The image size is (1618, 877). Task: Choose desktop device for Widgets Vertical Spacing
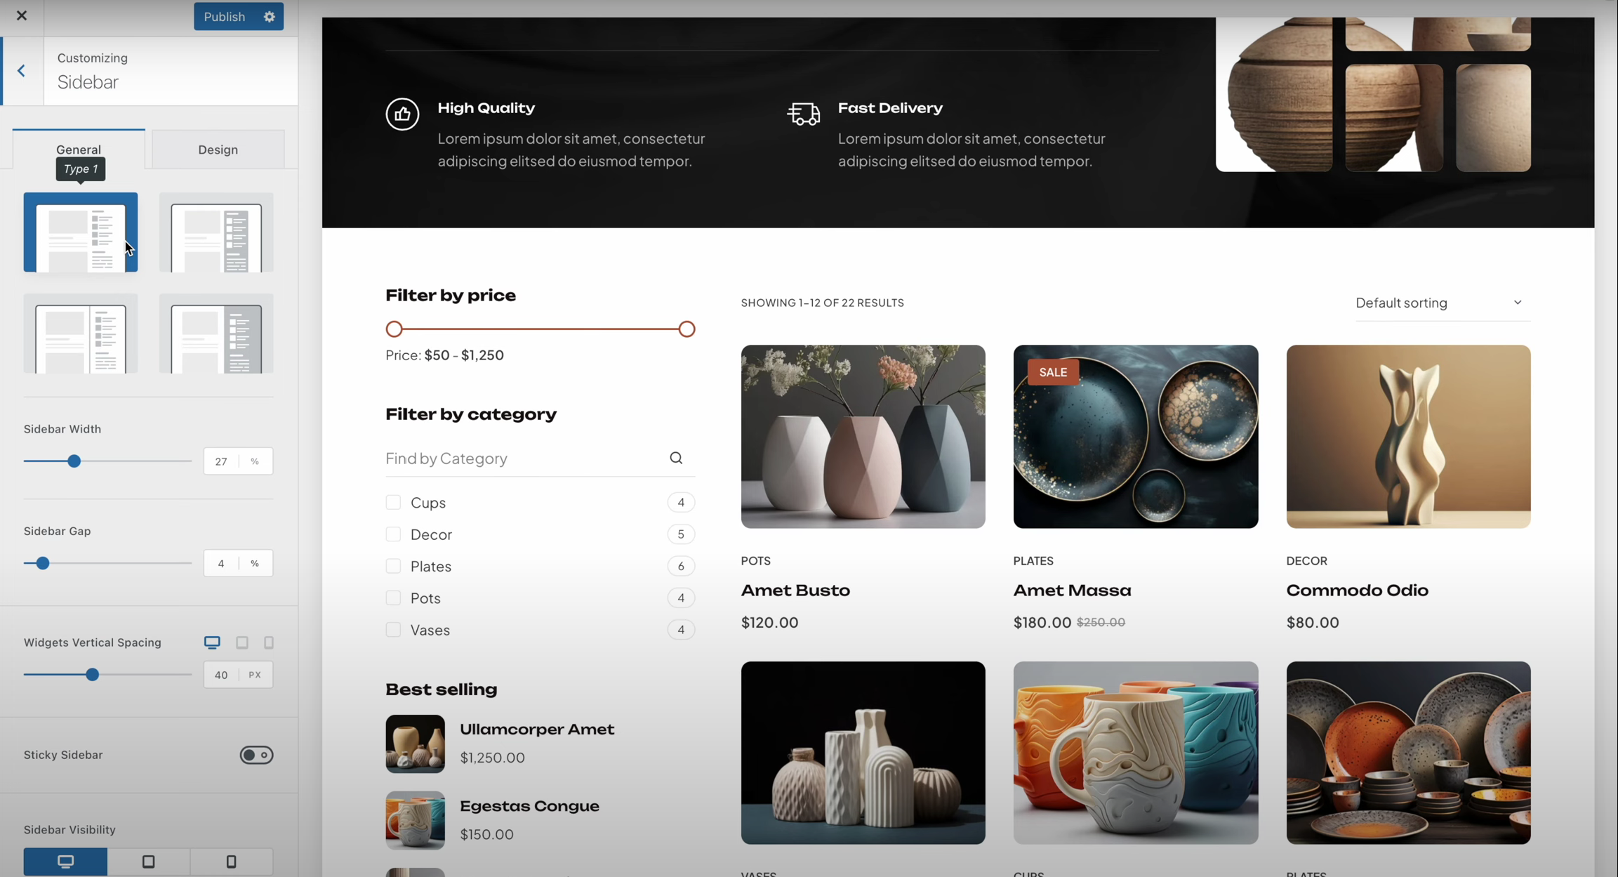coord(212,642)
